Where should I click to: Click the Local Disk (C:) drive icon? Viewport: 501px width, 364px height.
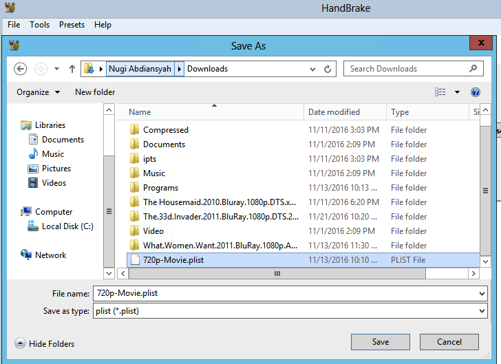click(x=33, y=226)
